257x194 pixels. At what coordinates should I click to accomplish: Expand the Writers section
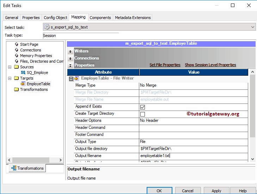(x=70, y=51)
